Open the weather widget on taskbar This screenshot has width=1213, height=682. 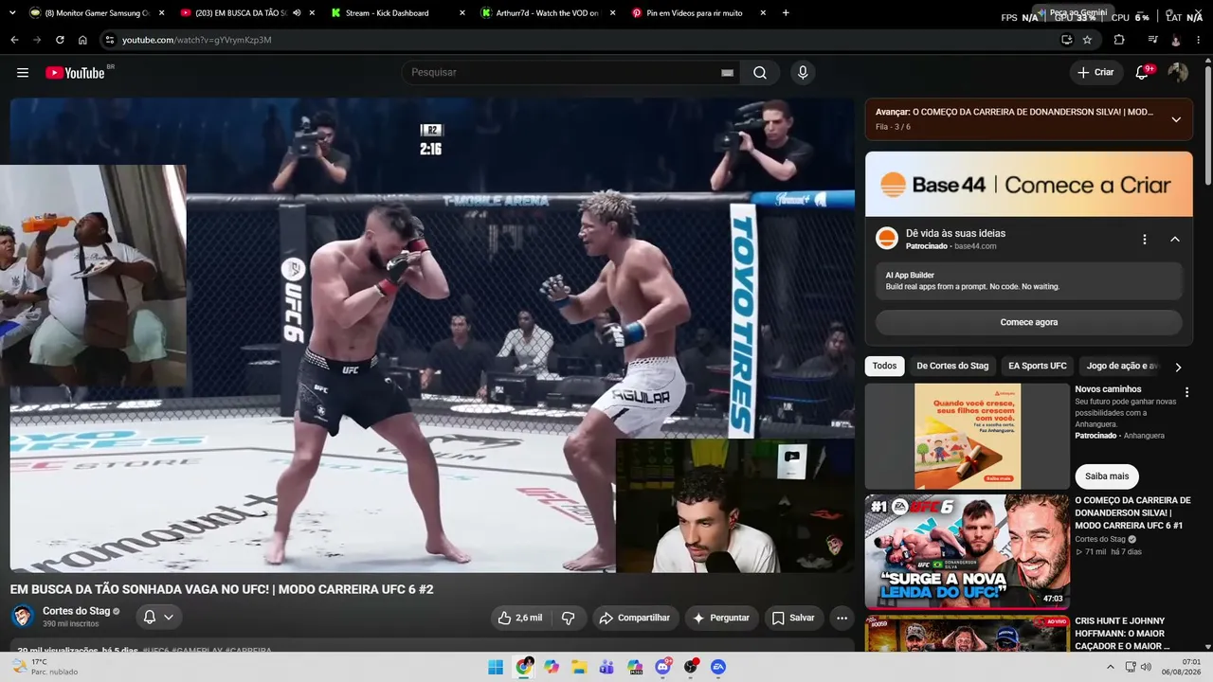click(x=44, y=667)
